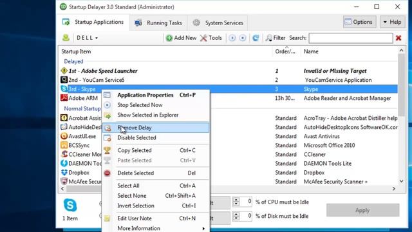Open the Filter tool
This screenshot has height=232, width=412.
pos(276,38)
